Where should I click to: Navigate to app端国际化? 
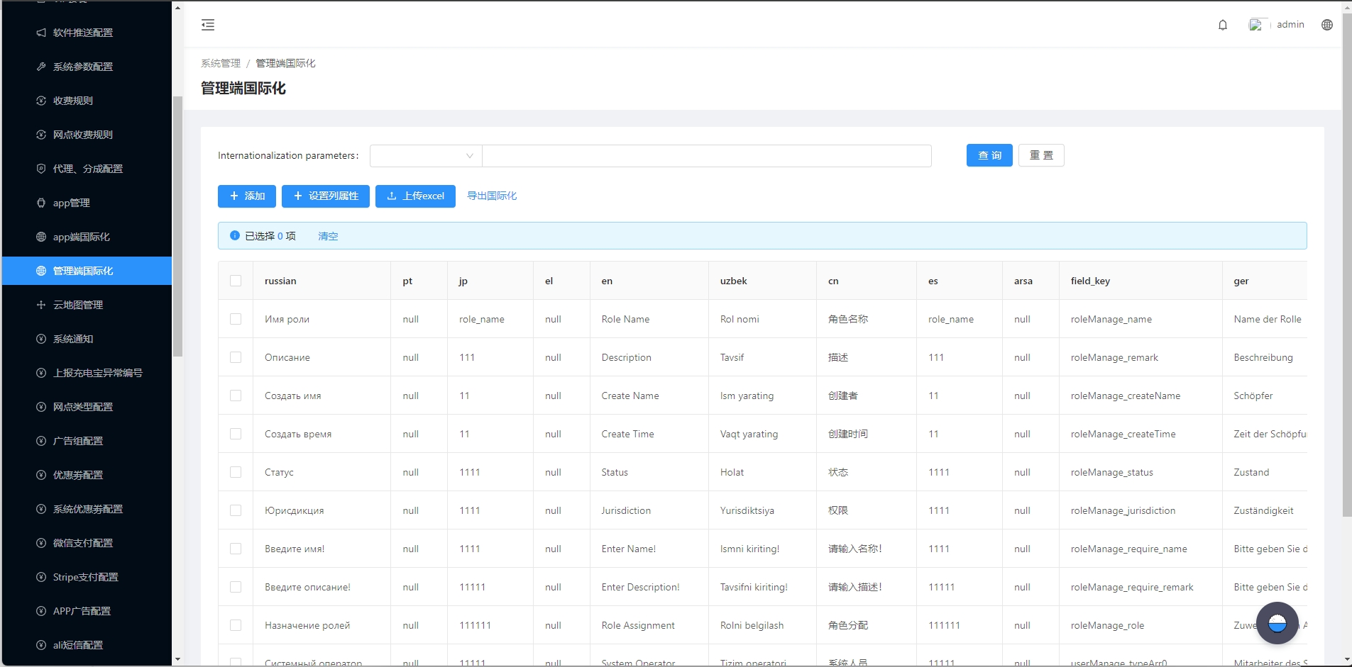(x=87, y=237)
